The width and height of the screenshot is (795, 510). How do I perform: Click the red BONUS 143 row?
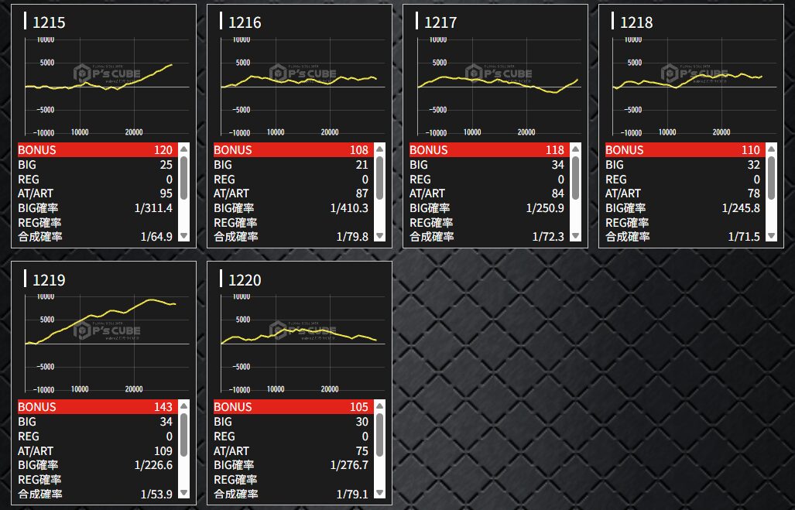(98, 406)
